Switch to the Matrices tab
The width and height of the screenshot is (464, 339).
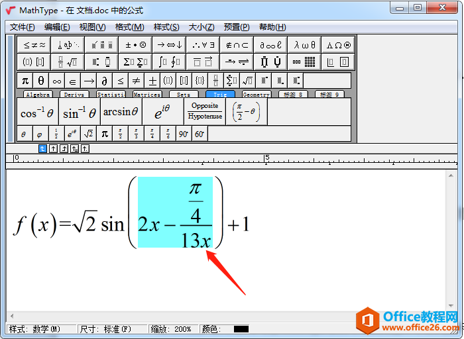(x=147, y=95)
